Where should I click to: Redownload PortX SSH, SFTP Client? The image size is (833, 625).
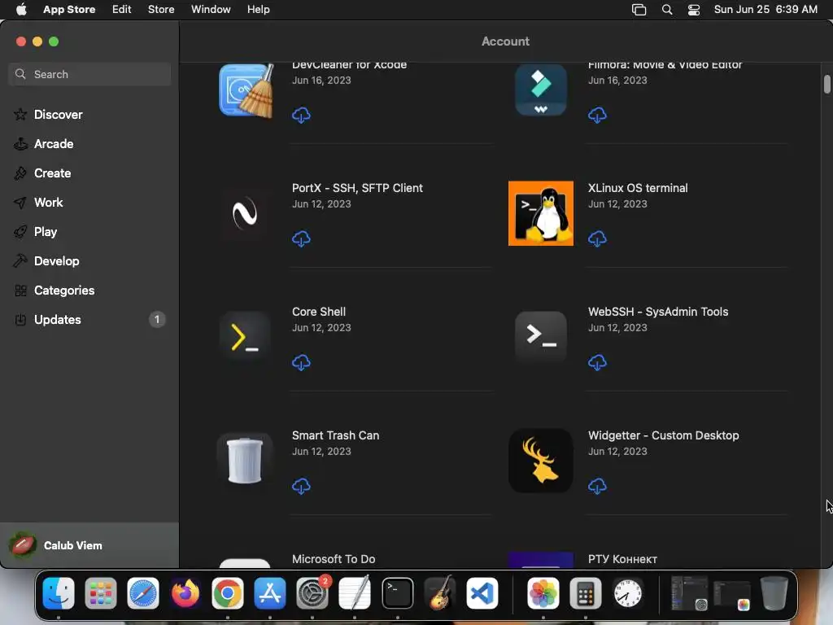tap(301, 238)
